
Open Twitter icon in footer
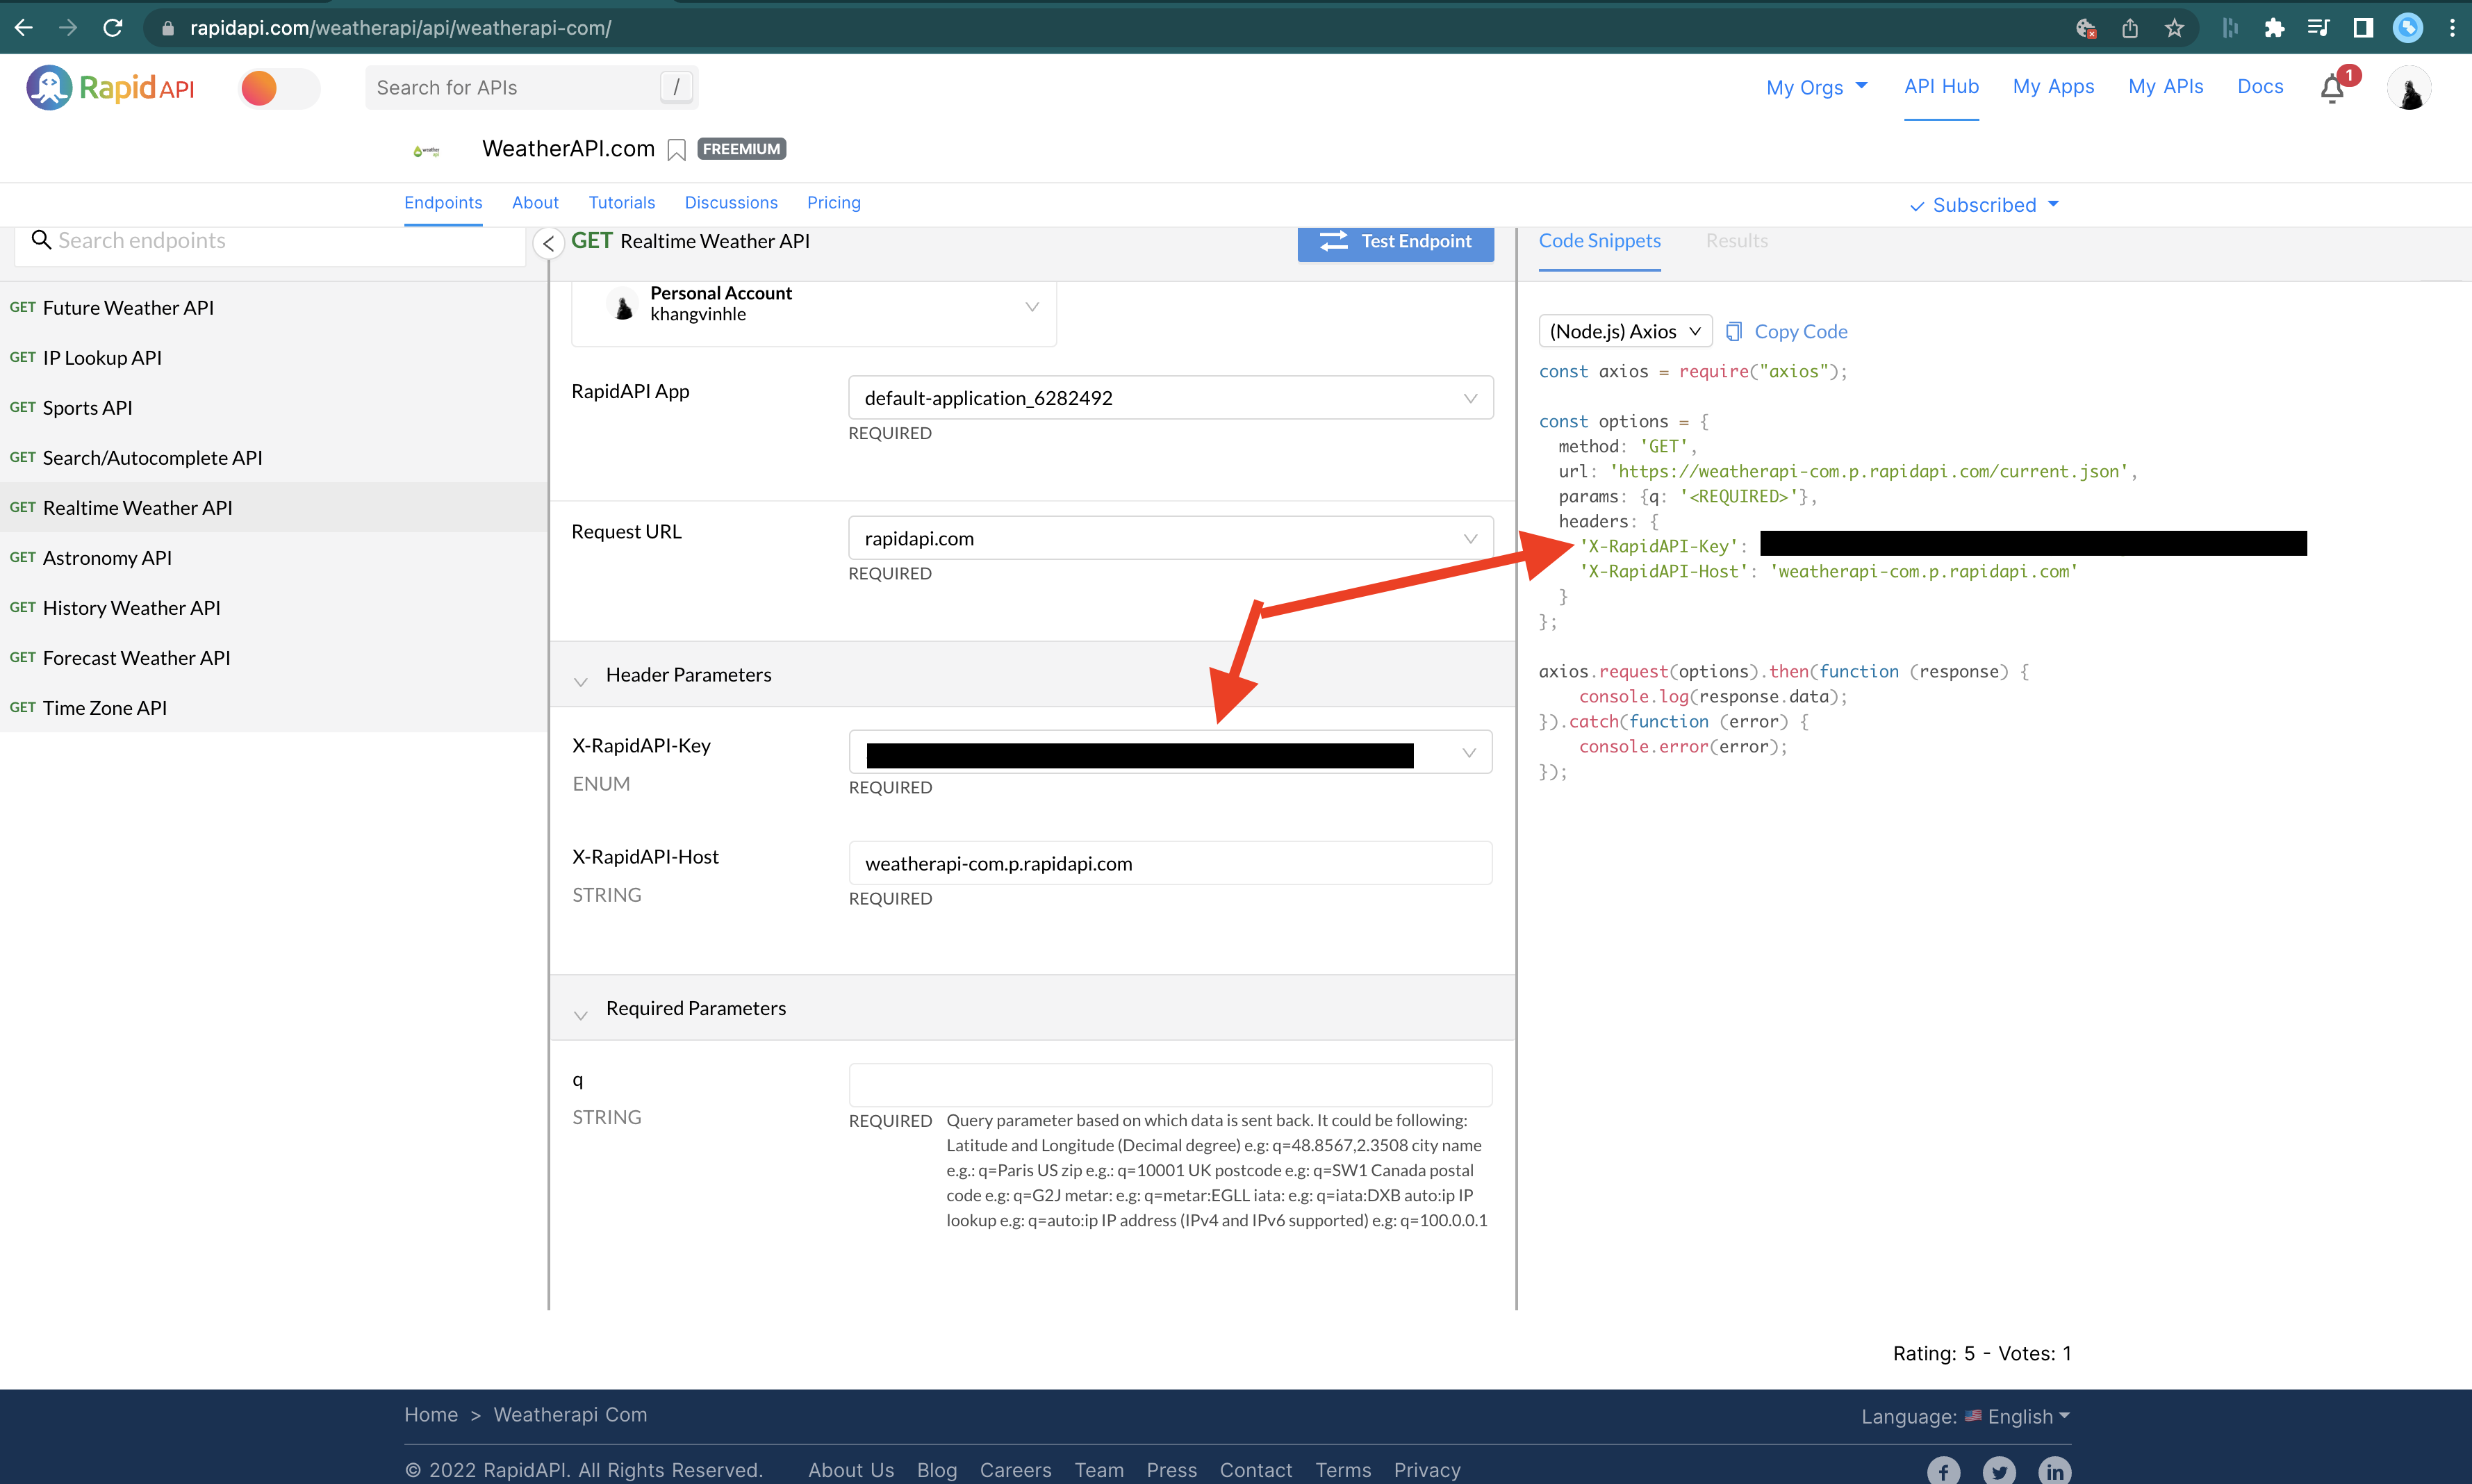coord(1999,1471)
